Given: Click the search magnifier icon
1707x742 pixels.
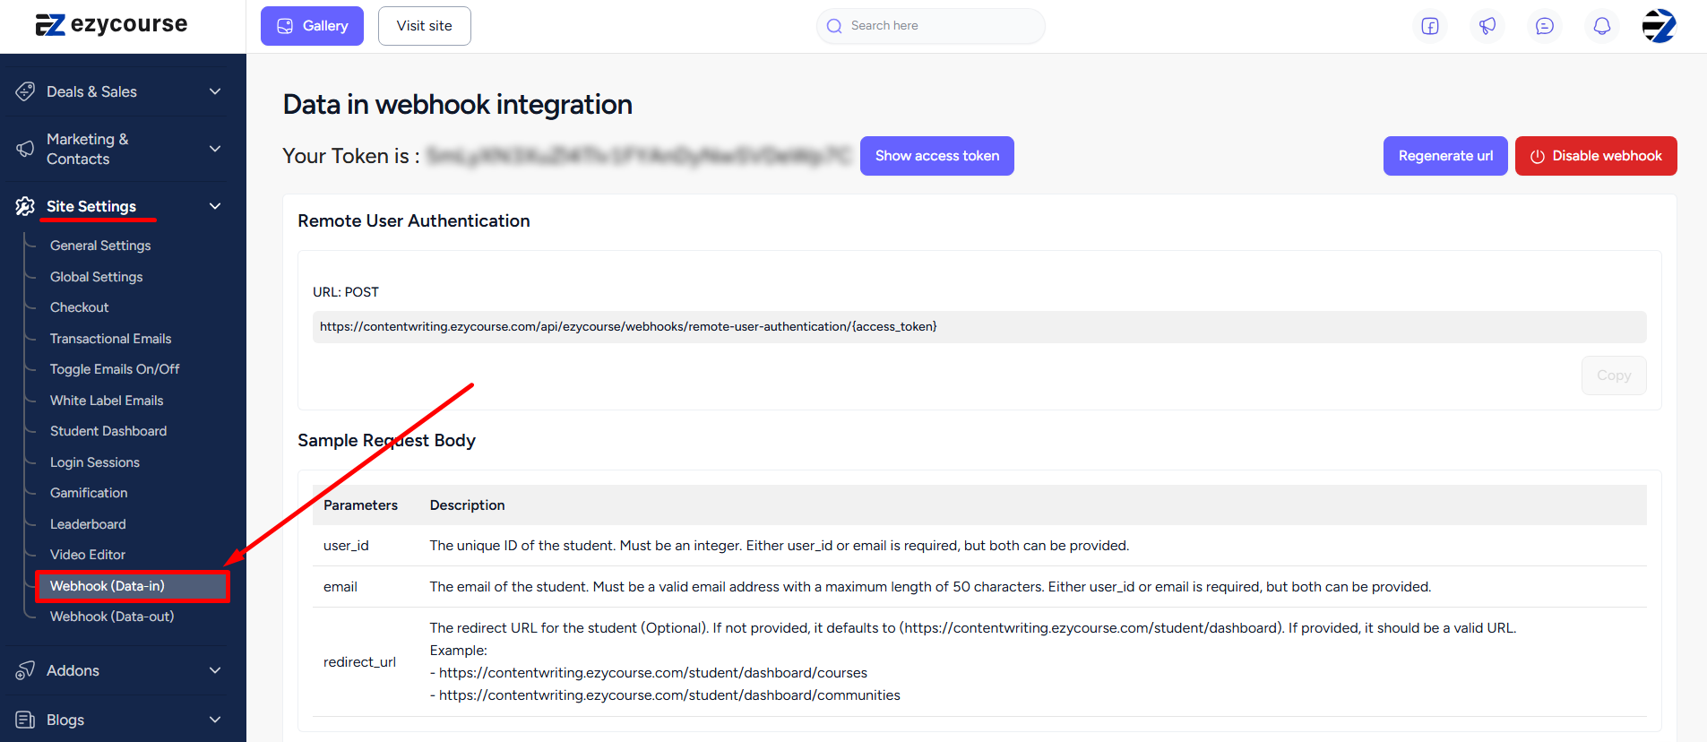Looking at the screenshot, I should click(834, 26).
